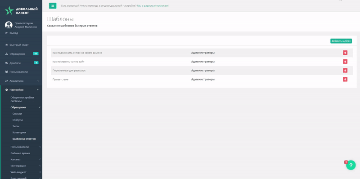Open template 'Как подключить e-mail на своем домене'

point(77,53)
